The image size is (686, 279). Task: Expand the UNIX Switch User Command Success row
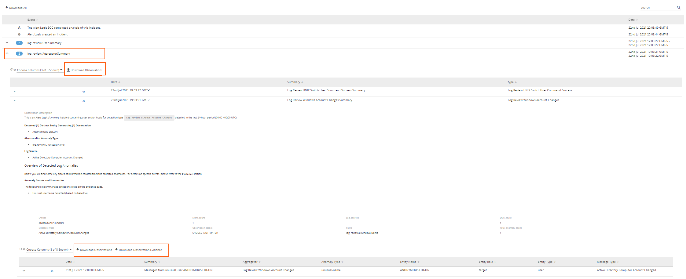click(x=14, y=91)
